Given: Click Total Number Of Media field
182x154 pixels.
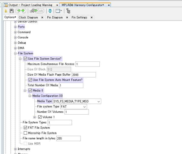Looking at the screenshot, I should coord(71,85).
